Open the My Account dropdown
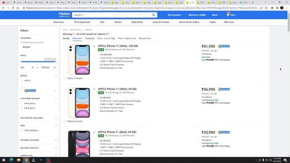The image size is (290, 163). click(175, 15)
